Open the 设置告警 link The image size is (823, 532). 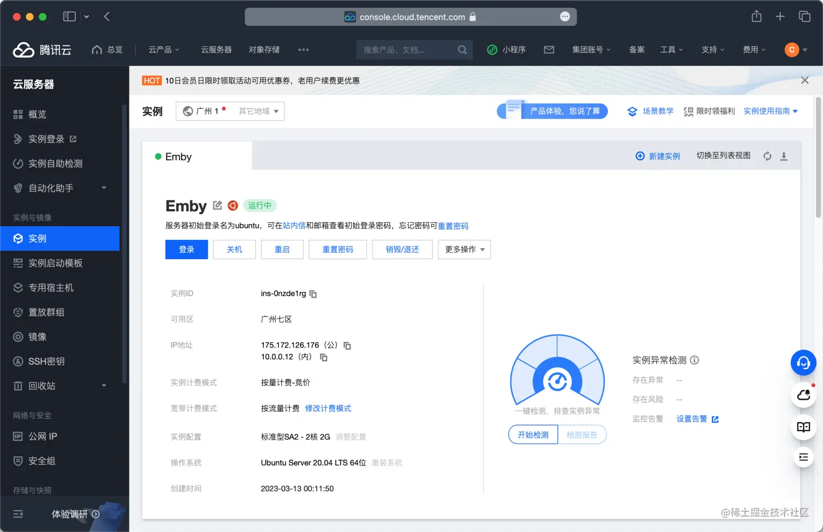pos(697,419)
